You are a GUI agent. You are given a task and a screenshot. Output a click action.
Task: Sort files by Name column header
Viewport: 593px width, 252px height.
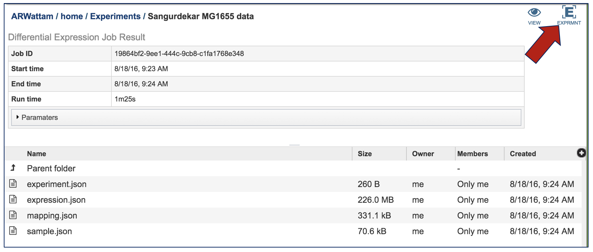37,154
